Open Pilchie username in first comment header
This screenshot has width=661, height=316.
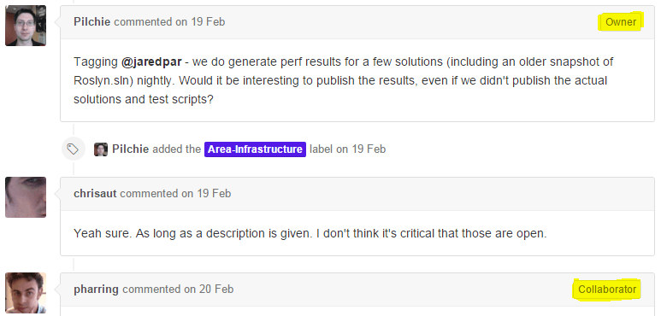(91, 22)
